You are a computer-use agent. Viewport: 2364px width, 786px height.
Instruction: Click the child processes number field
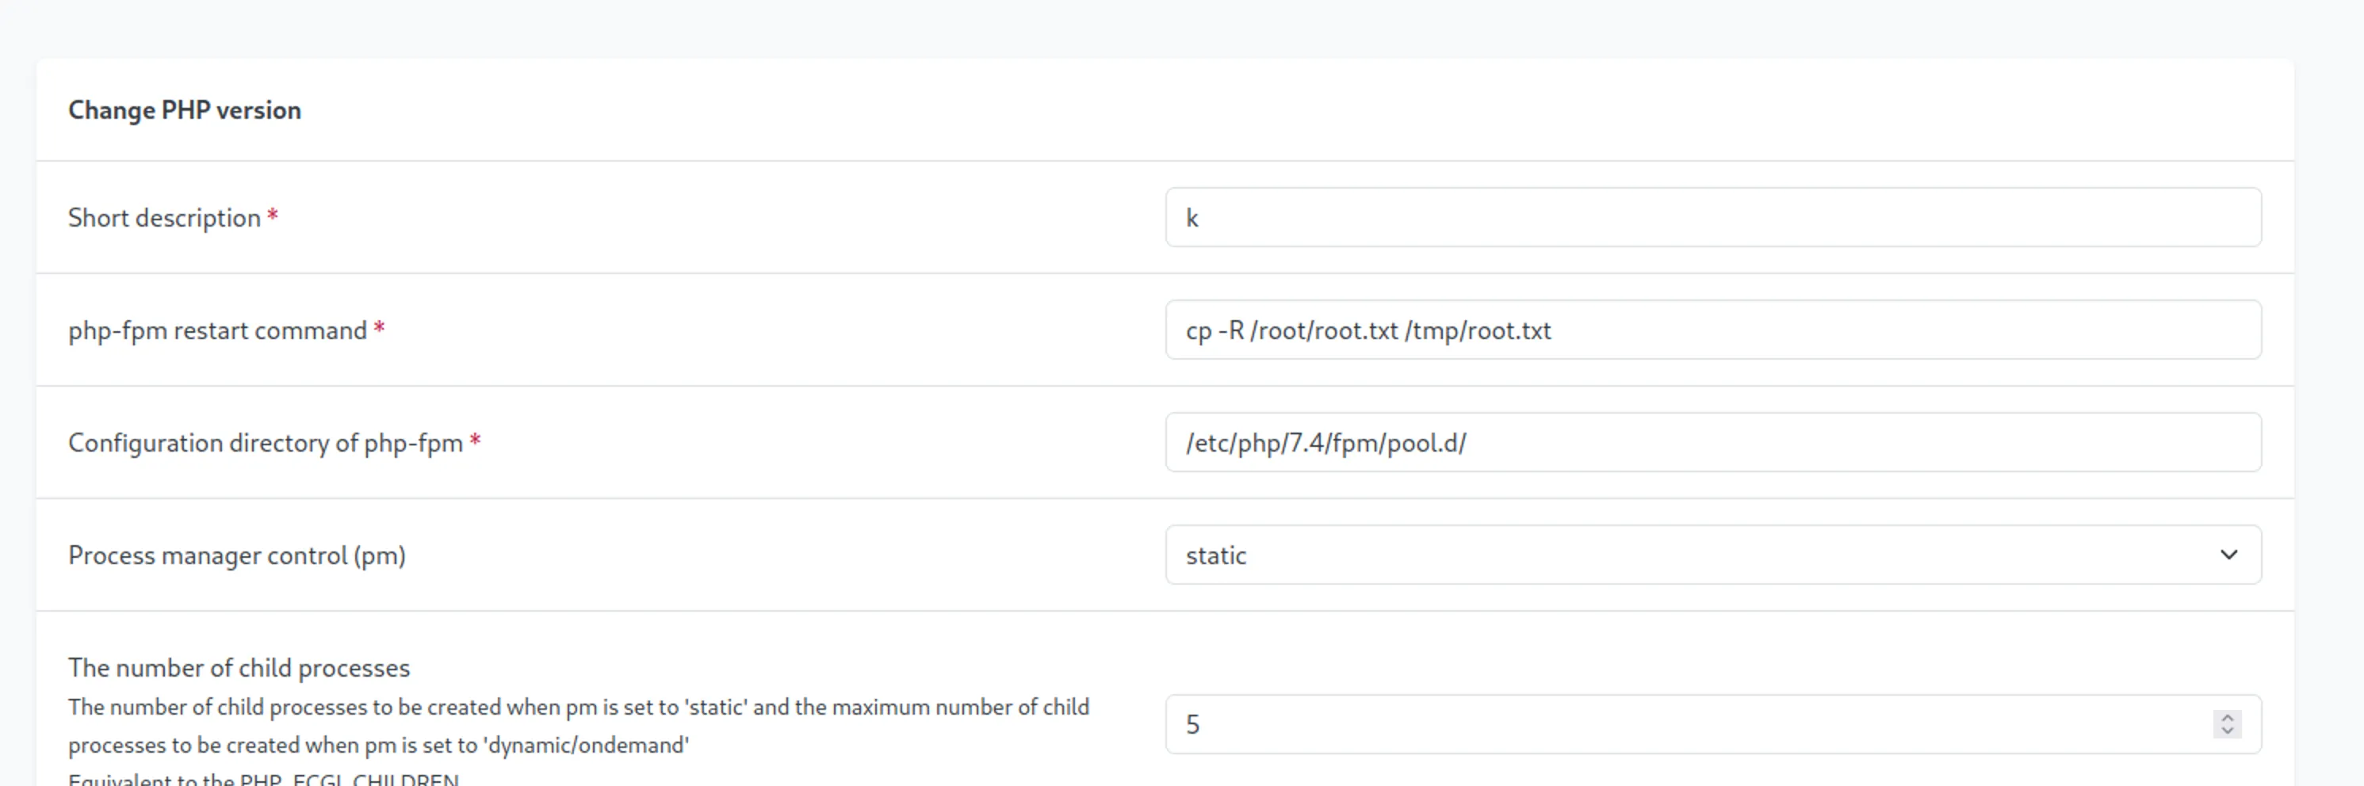(1712, 724)
